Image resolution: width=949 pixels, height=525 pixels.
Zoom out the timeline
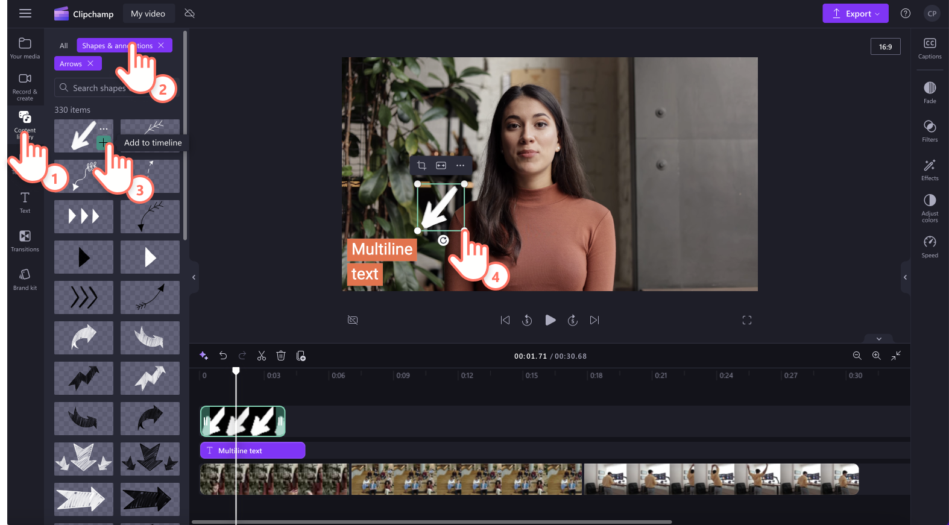click(857, 356)
